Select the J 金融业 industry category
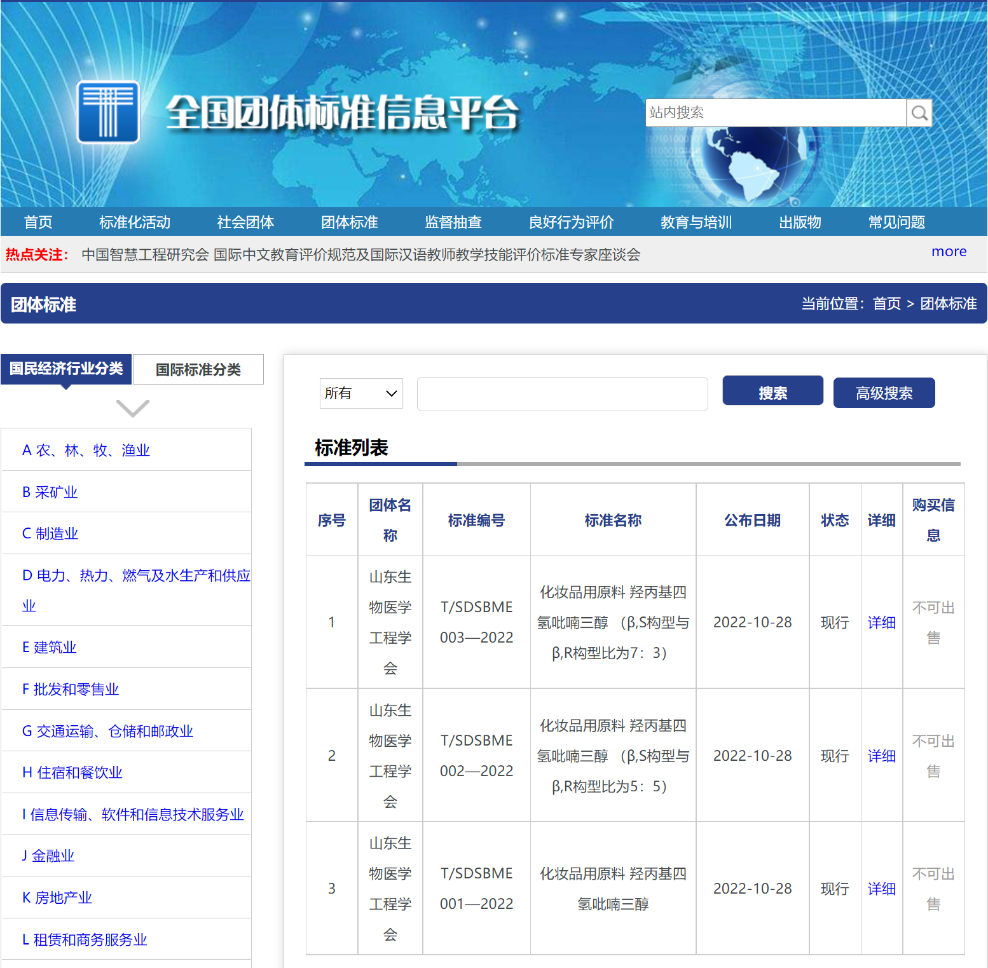The height and width of the screenshot is (968, 988). tap(48, 855)
